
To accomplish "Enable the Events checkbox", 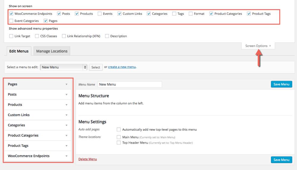I will click(100, 14).
